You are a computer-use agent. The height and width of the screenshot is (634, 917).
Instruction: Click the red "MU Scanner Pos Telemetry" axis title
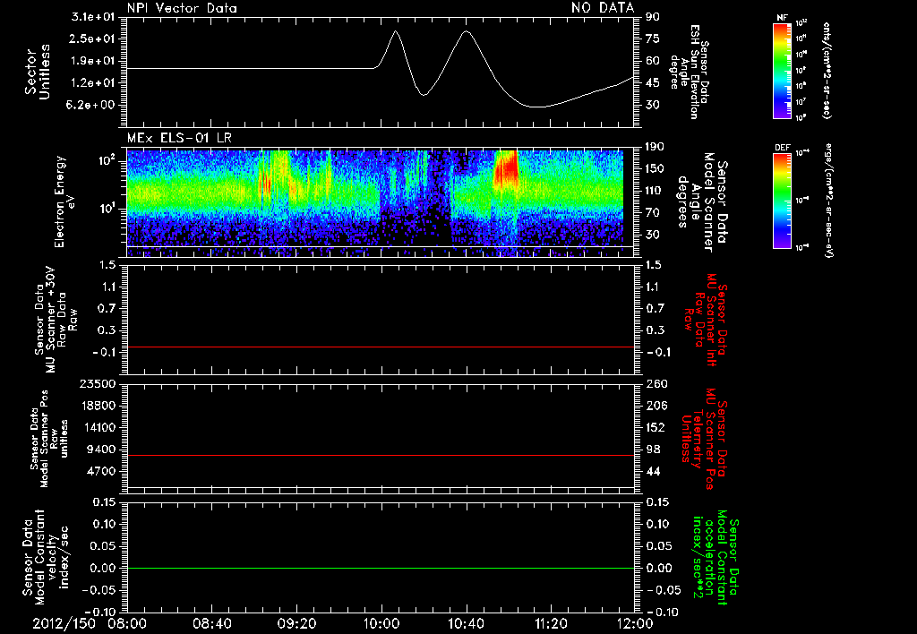pyautogui.click(x=704, y=439)
